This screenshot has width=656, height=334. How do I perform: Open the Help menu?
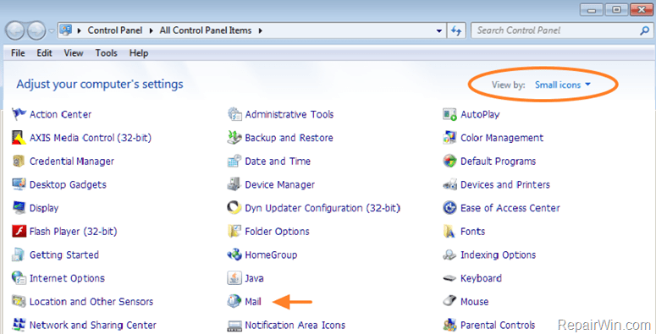[x=139, y=53]
